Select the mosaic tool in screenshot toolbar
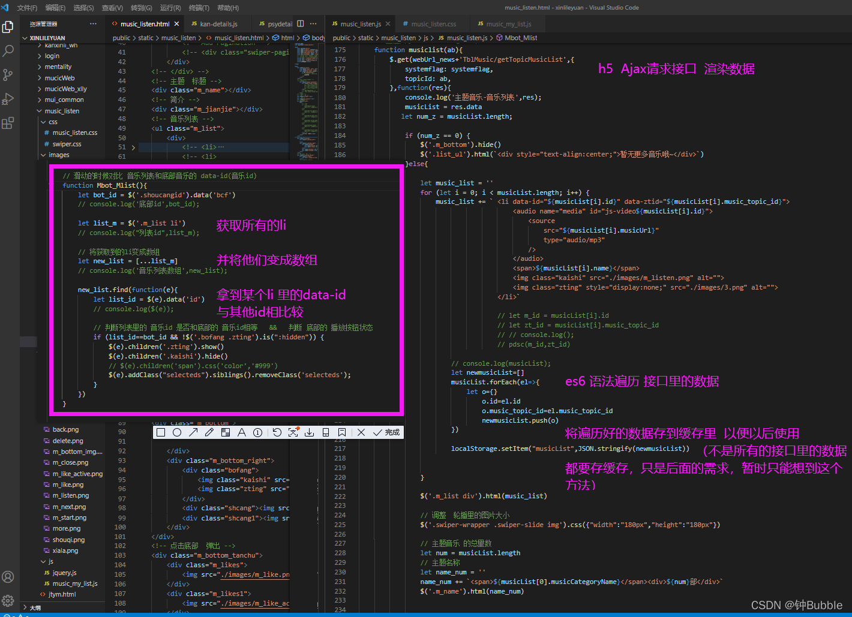This screenshot has height=617, width=852. 226,432
